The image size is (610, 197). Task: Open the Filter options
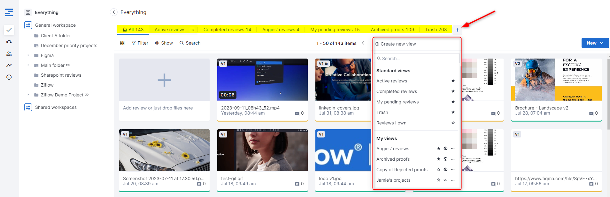140,43
